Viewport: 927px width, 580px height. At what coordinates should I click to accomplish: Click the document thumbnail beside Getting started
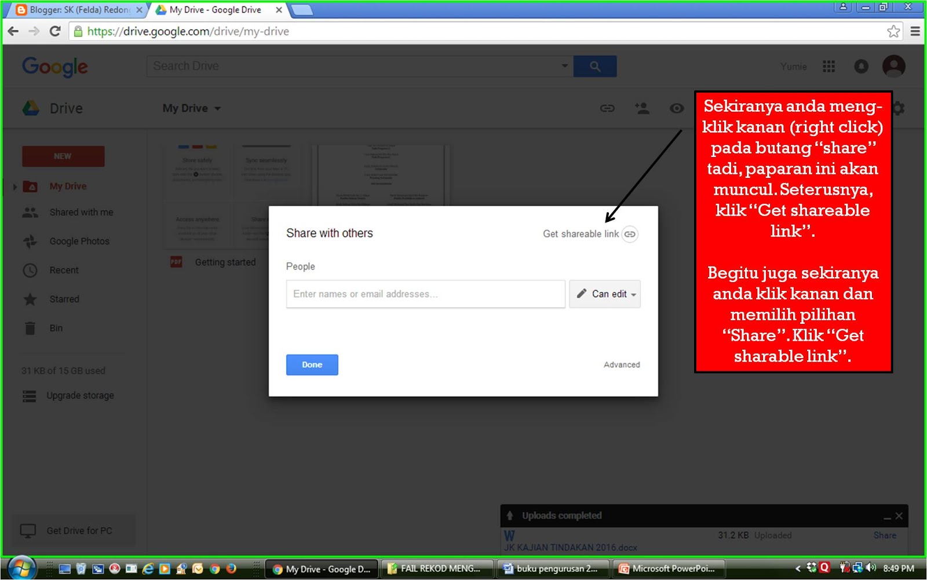pos(381,176)
